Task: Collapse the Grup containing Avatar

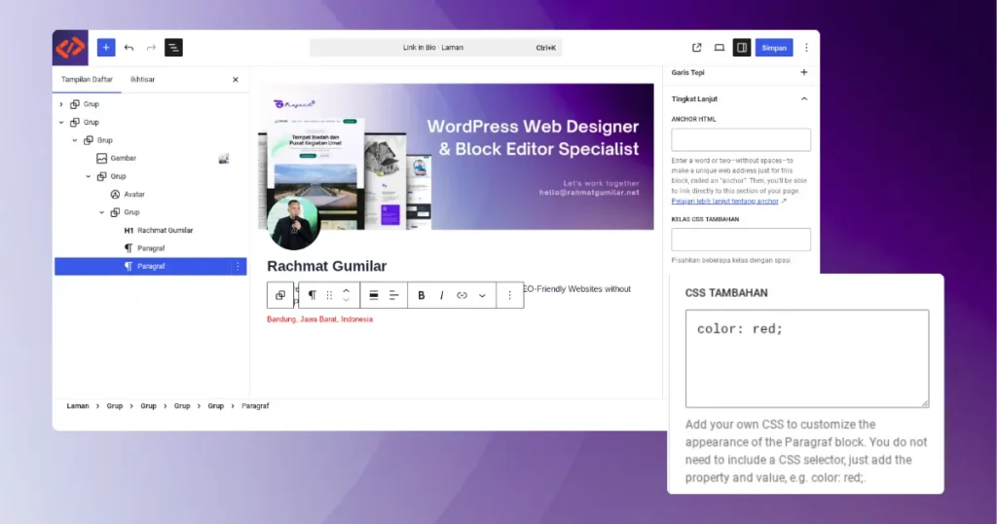Action: coord(89,176)
